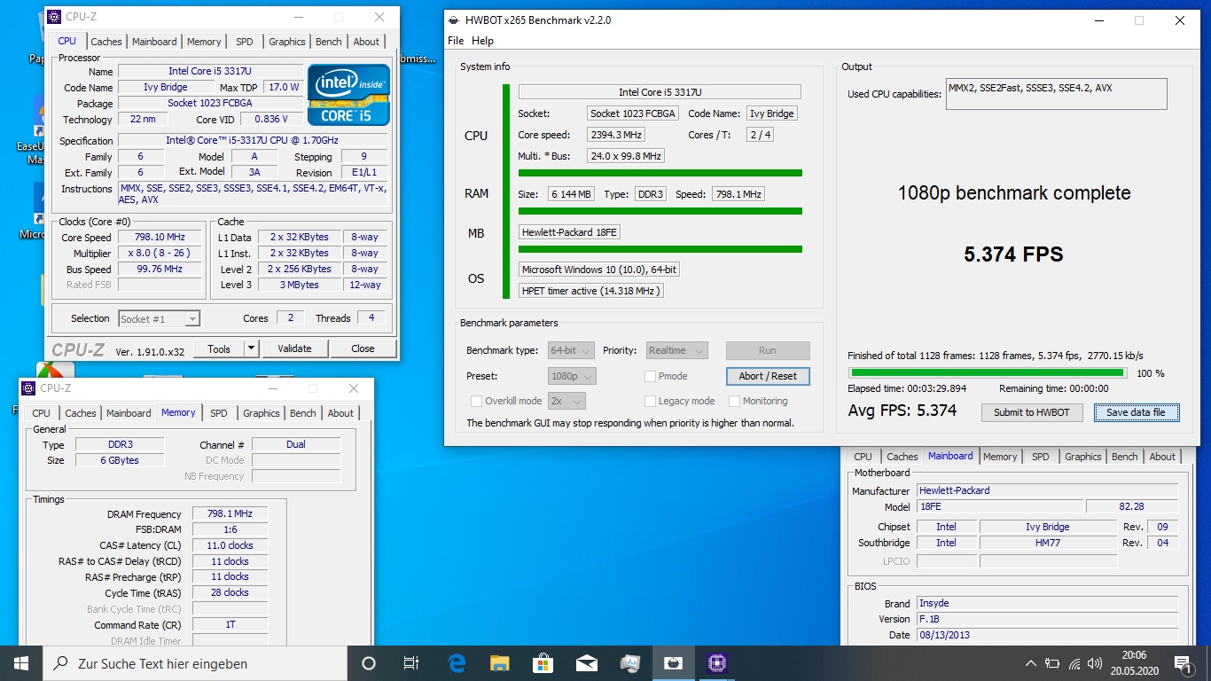
Task: Open Microsoft Store from the taskbar
Action: click(543, 662)
